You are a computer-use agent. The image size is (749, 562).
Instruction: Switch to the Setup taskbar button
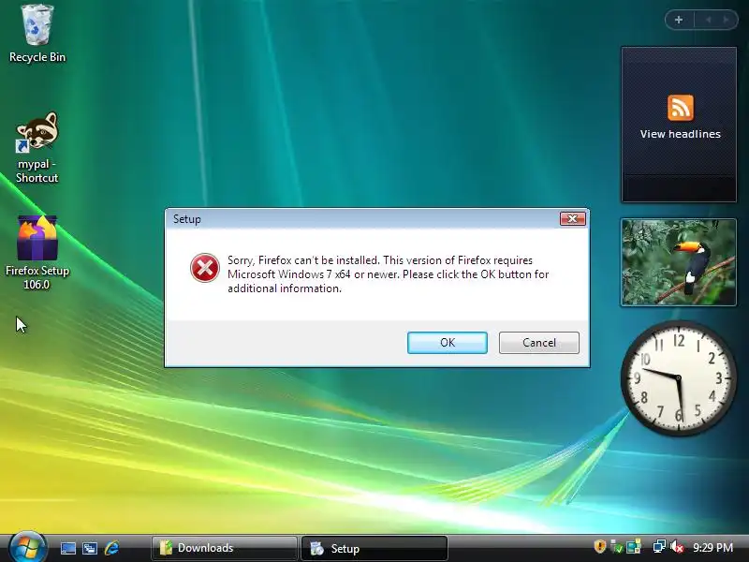374,548
